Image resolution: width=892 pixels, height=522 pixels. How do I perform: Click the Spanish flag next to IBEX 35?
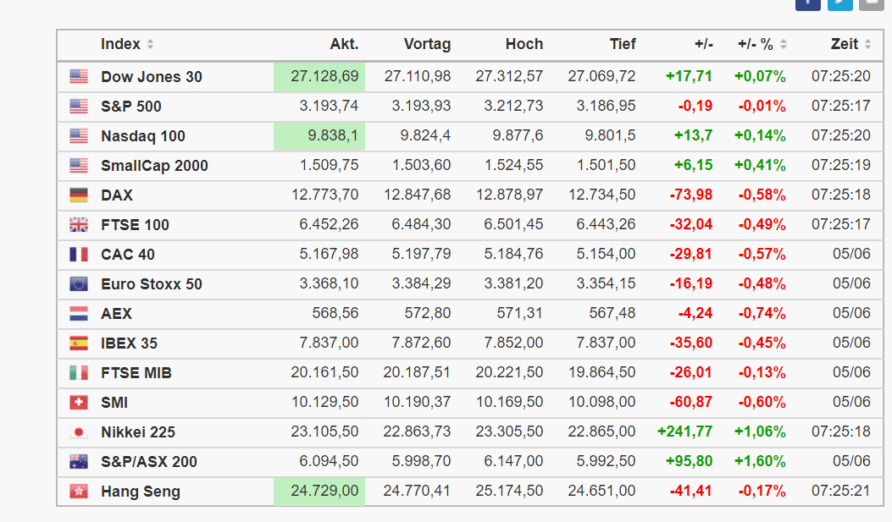click(79, 343)
